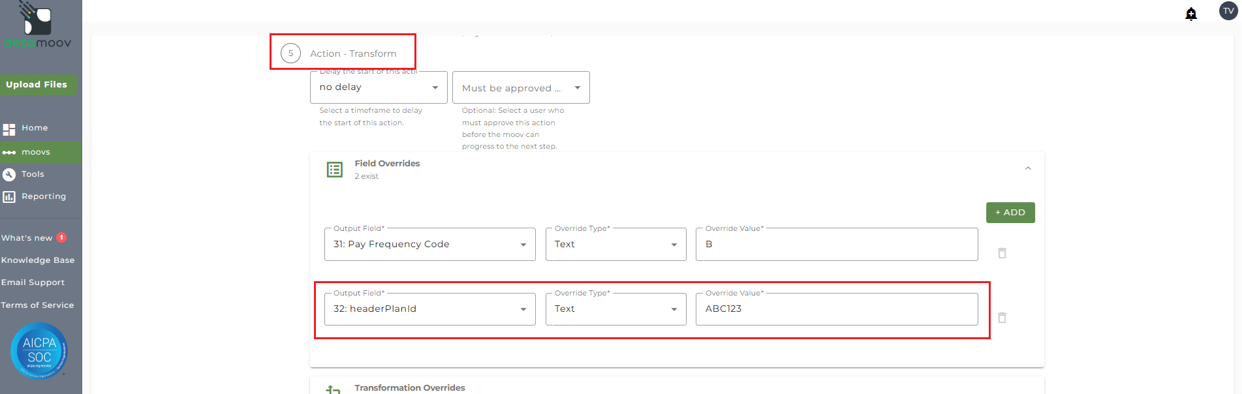Open Output Field dropdown for headerPlanId
The width and height of the screenshot is (1242, 394).
tap(429, 309)
